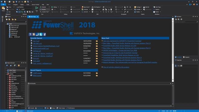Close the Start Page tab
Viewport: 199px width, 112px height.
pos(37,16)
